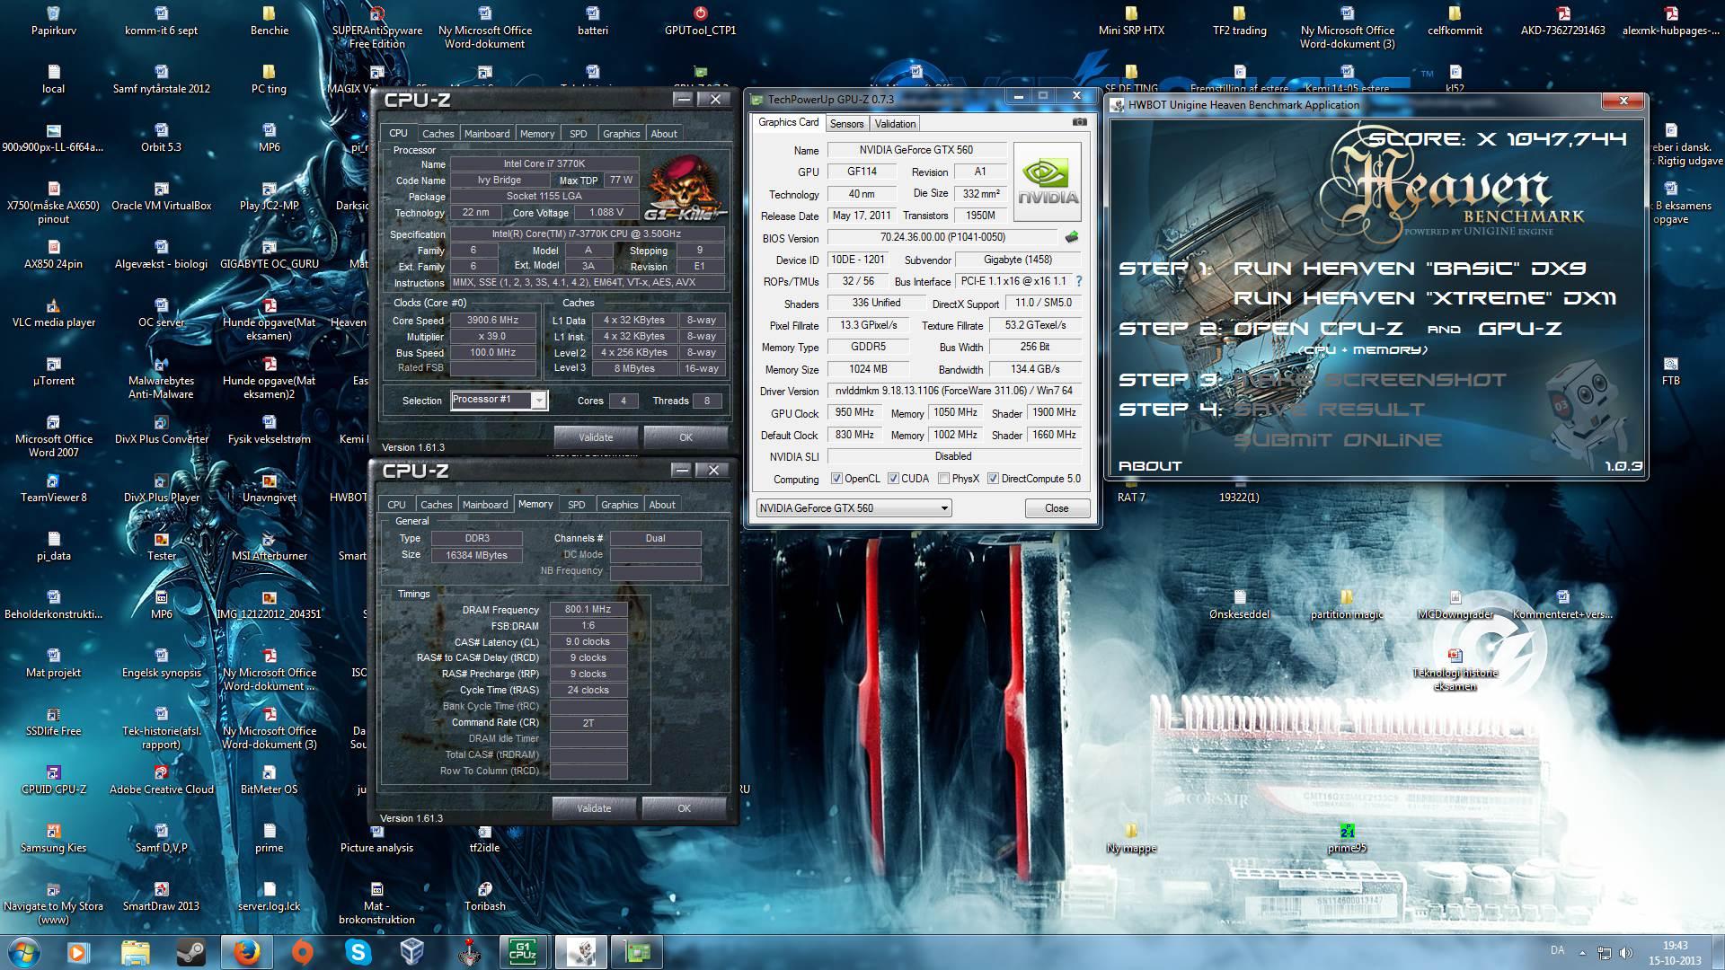Open Adobe Creative Cloud desktop icon

point(162,780)
